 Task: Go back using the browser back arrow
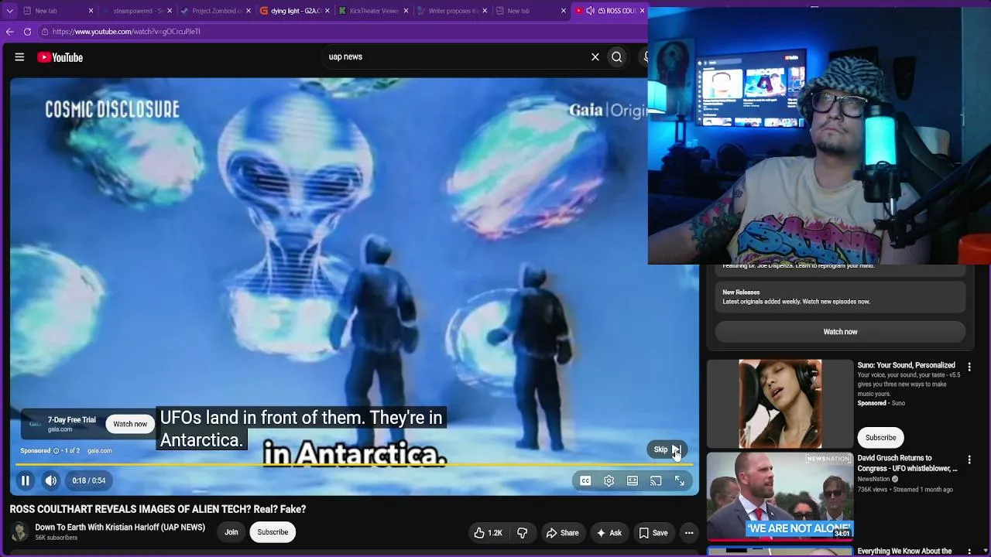pos(10,32)
